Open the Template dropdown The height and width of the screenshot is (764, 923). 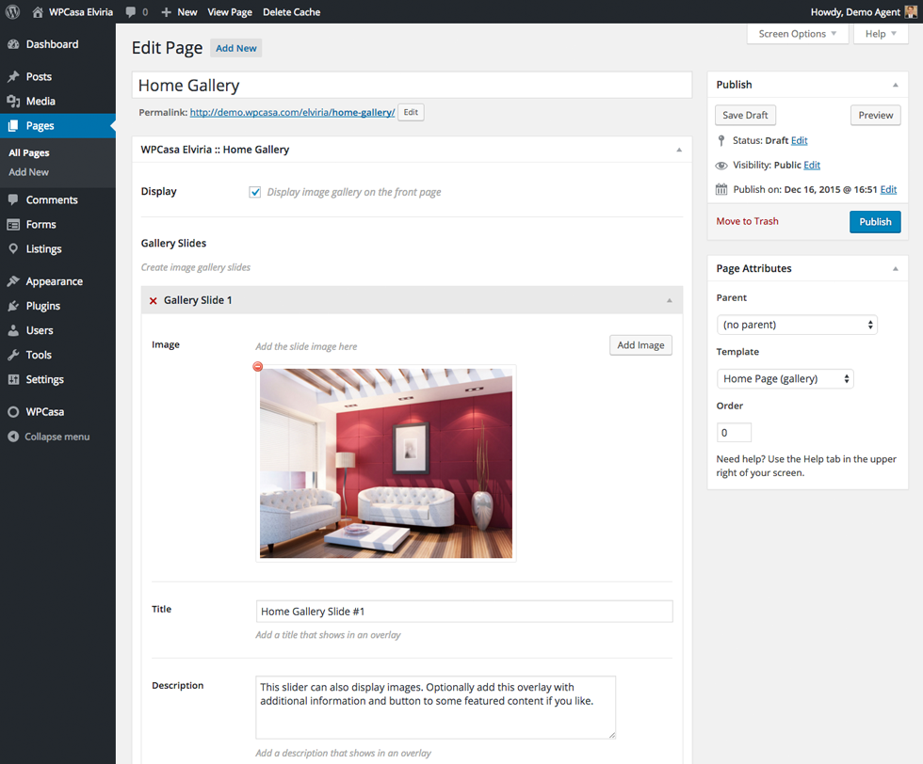coord(785,379)
